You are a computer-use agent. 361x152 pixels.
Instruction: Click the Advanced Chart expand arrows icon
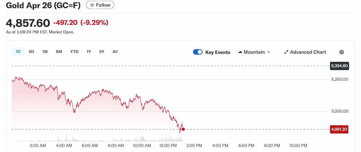click(x=286, y=52)
